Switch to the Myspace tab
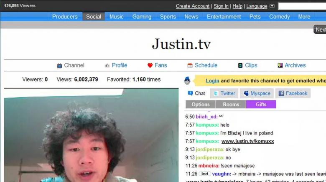326x182 pixels. pos(257,93)
